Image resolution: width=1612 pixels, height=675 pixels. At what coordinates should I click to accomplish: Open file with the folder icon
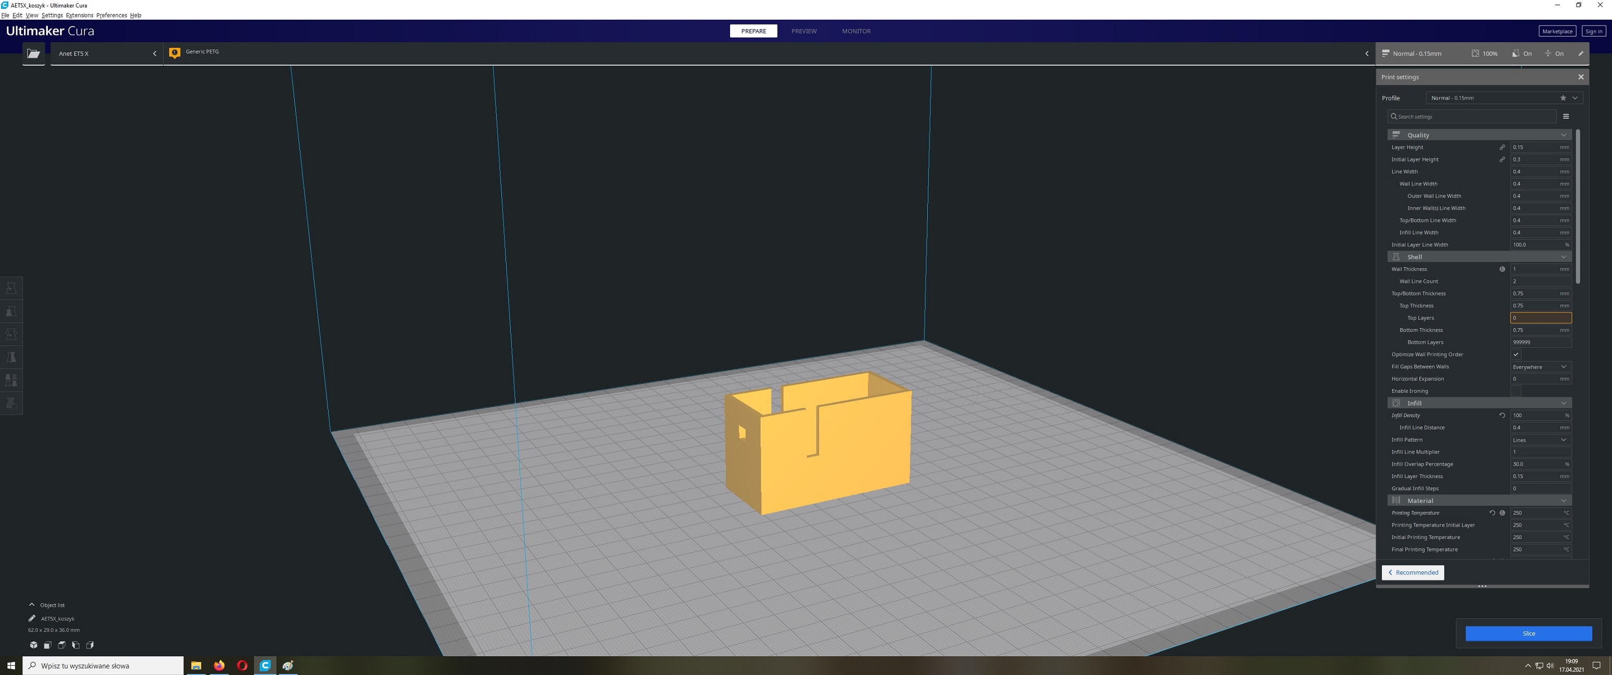pyautogui.click(x=34, y=54)
